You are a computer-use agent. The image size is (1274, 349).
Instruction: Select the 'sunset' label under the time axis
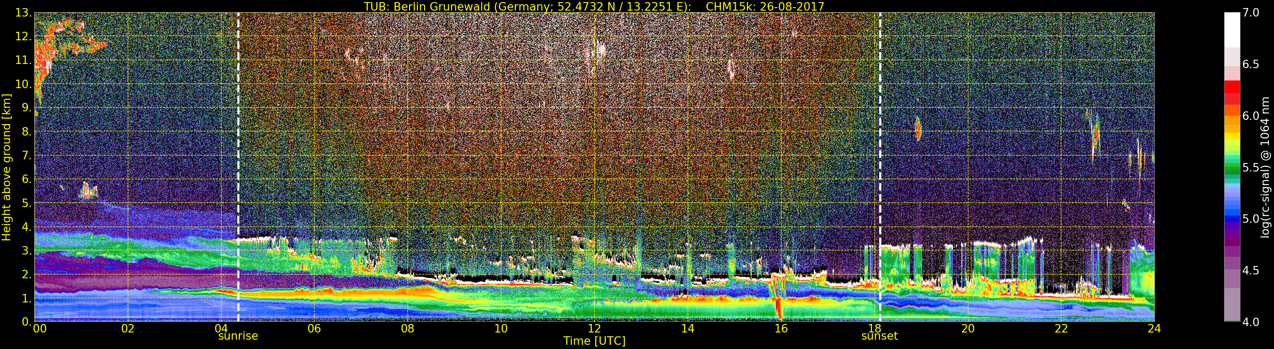tap(880, 336)
